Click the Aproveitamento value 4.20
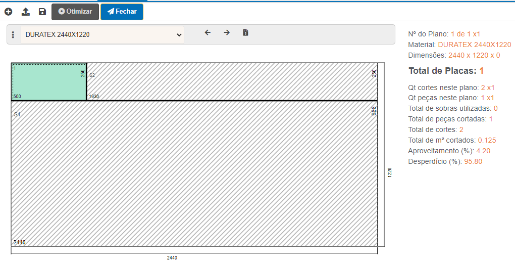Viewport: 515px width, 263px height. point(483,151)
